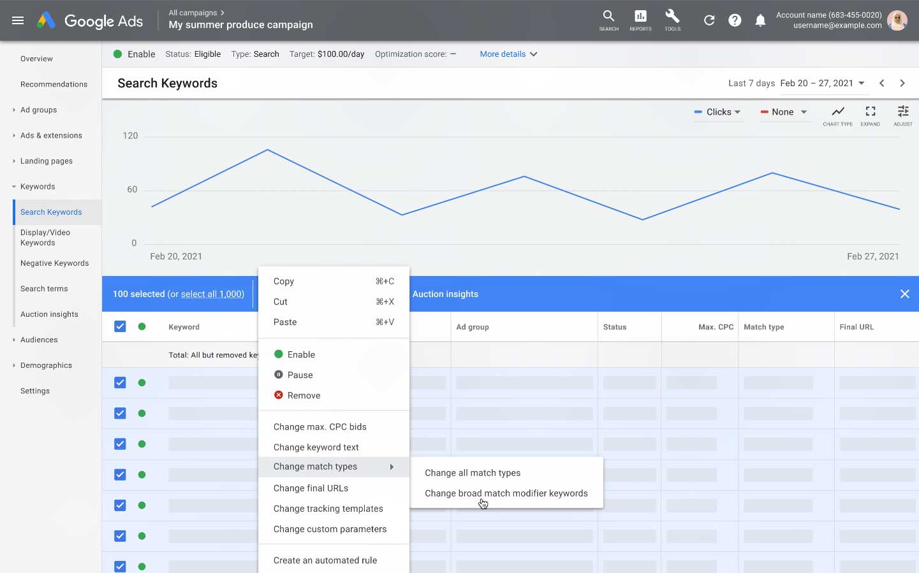
Task: Expand Landing pages in sidebar
Action: [13, 161]
